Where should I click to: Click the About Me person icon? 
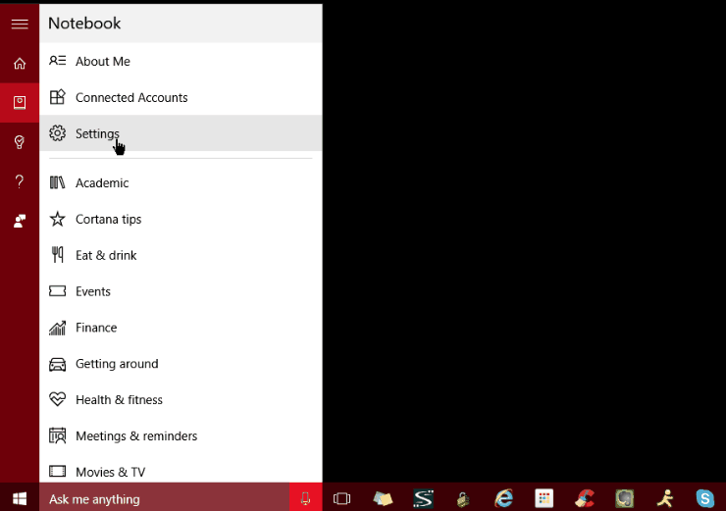pos(58,61)
